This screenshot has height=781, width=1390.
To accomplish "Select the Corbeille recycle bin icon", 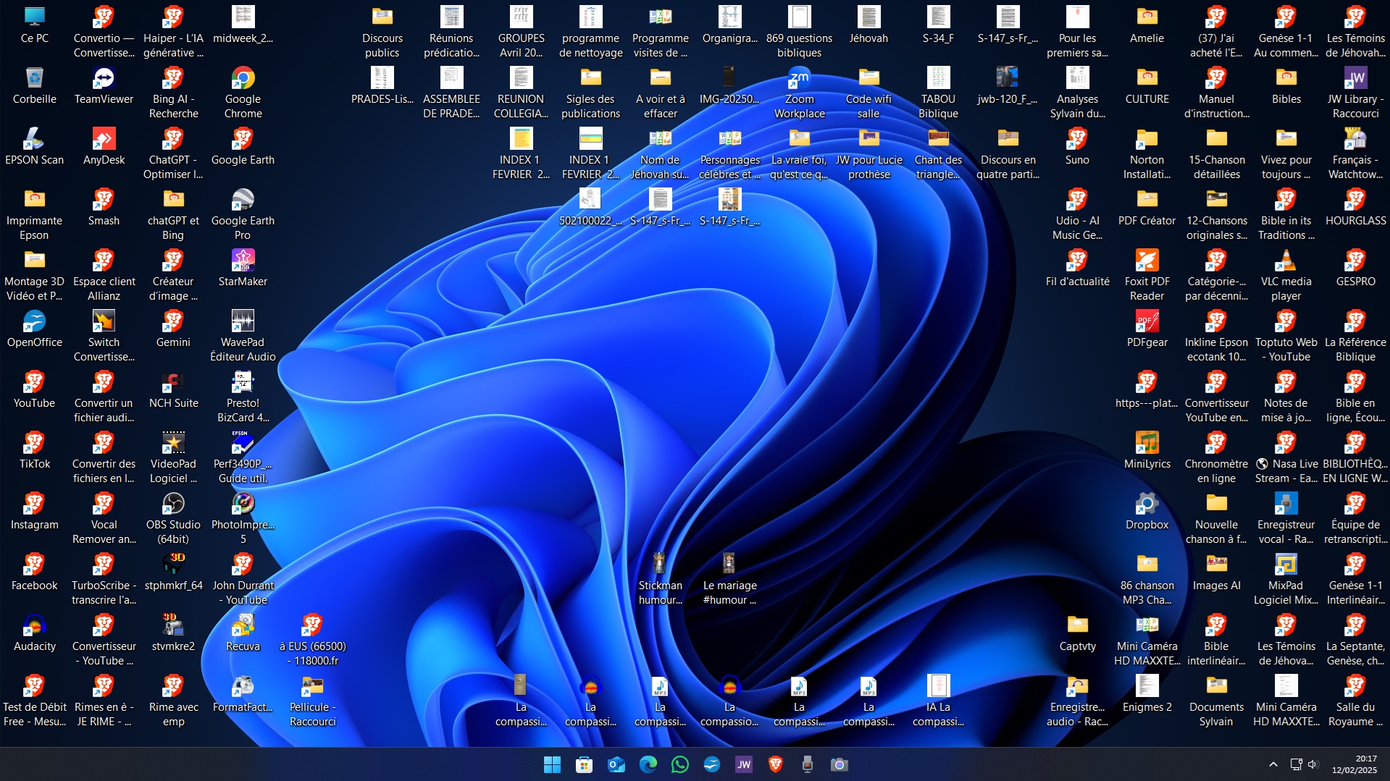I will pos(34,79).
